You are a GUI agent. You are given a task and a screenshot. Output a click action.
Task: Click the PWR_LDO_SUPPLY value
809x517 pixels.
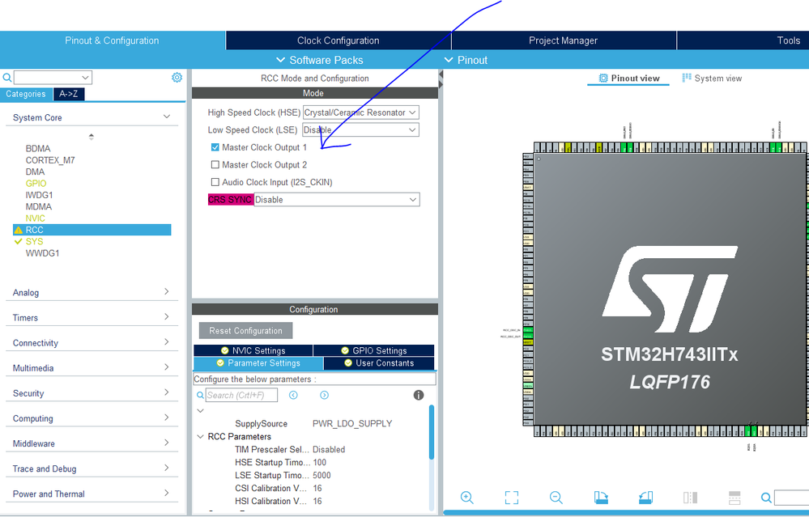click(352, 424)
